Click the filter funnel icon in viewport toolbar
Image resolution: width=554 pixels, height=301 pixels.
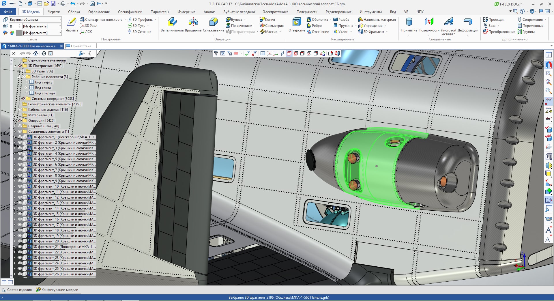(216, 53)
